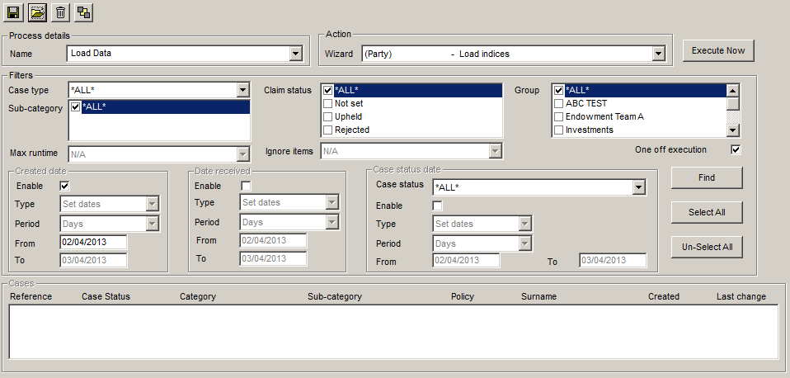Open the Created date Period dropdown
The height and width of the screenshot is (378, 790).
tap(153, 224)
